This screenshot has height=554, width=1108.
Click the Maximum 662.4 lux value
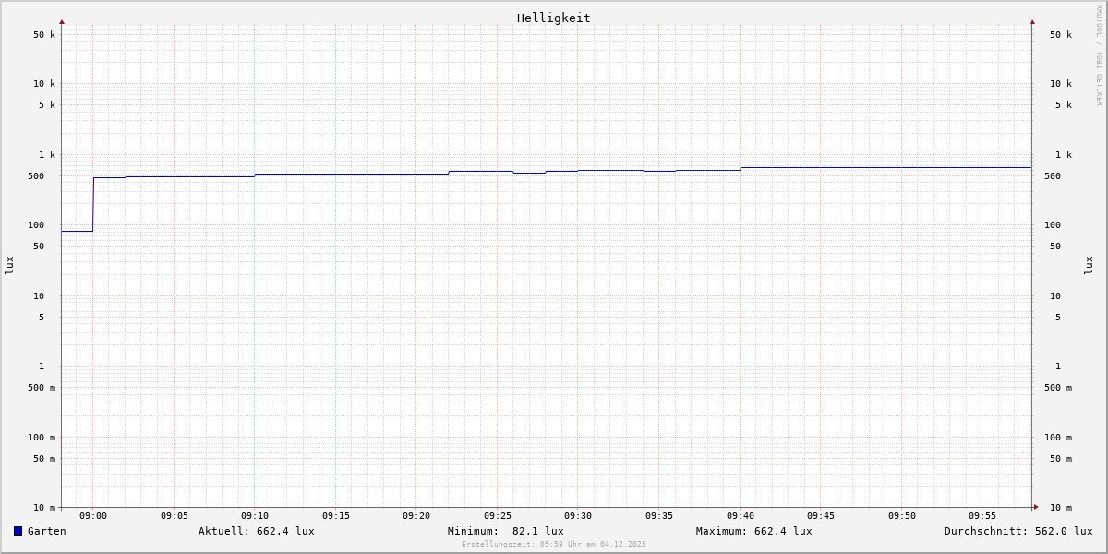click(x=753, y=531)
